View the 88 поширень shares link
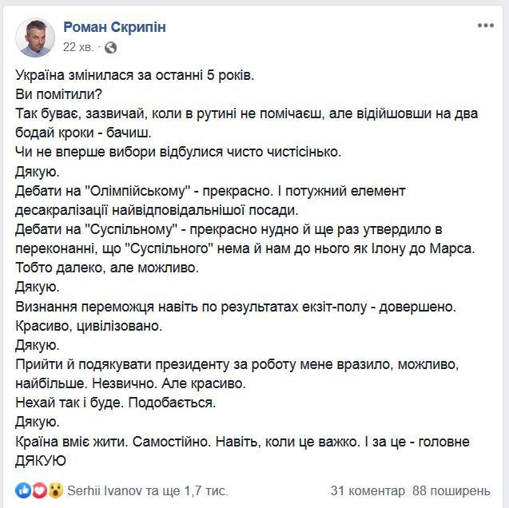Image resolution: width=509 pixels, height=508 pixels. (451, 491)
